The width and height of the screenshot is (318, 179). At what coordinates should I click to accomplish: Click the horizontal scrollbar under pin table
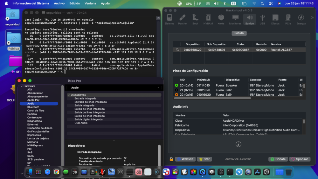coord(212,98)
